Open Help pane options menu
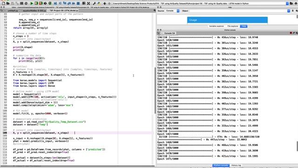Image resolution: width=298 pixels, height=168 pixels. pos(297,11)
